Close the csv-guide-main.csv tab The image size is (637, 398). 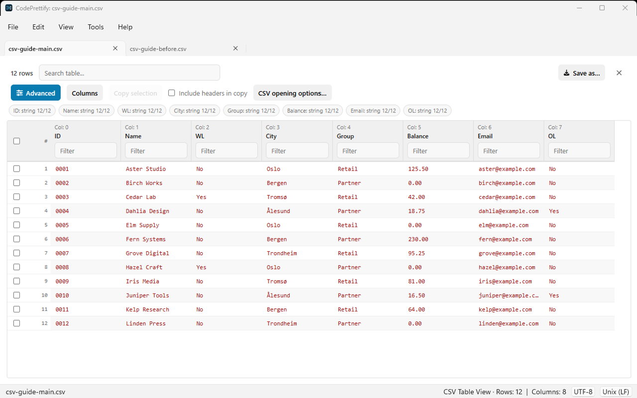tap(115, 48)
